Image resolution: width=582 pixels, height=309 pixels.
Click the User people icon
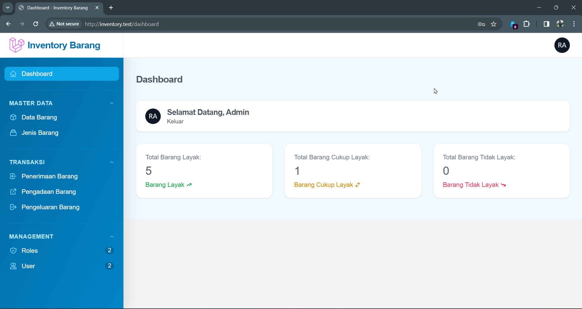(x=13, y=266)
